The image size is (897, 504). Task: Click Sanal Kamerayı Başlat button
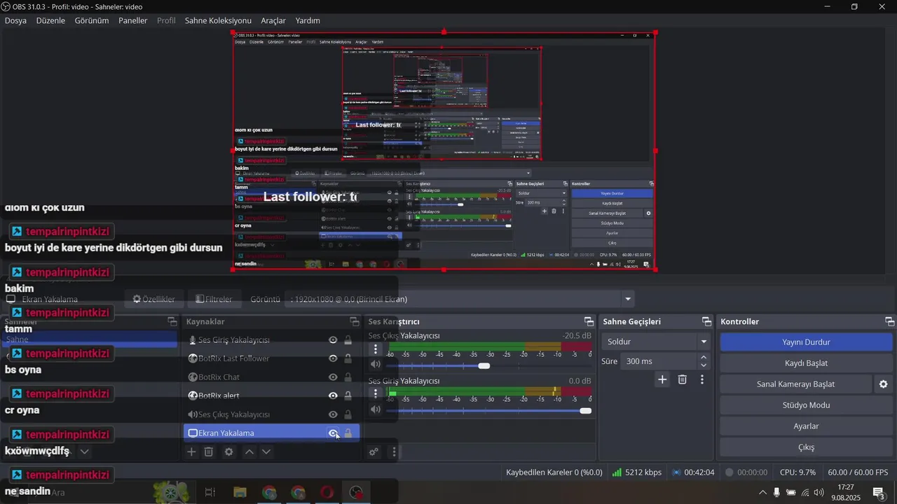click(x=795, y=384)
